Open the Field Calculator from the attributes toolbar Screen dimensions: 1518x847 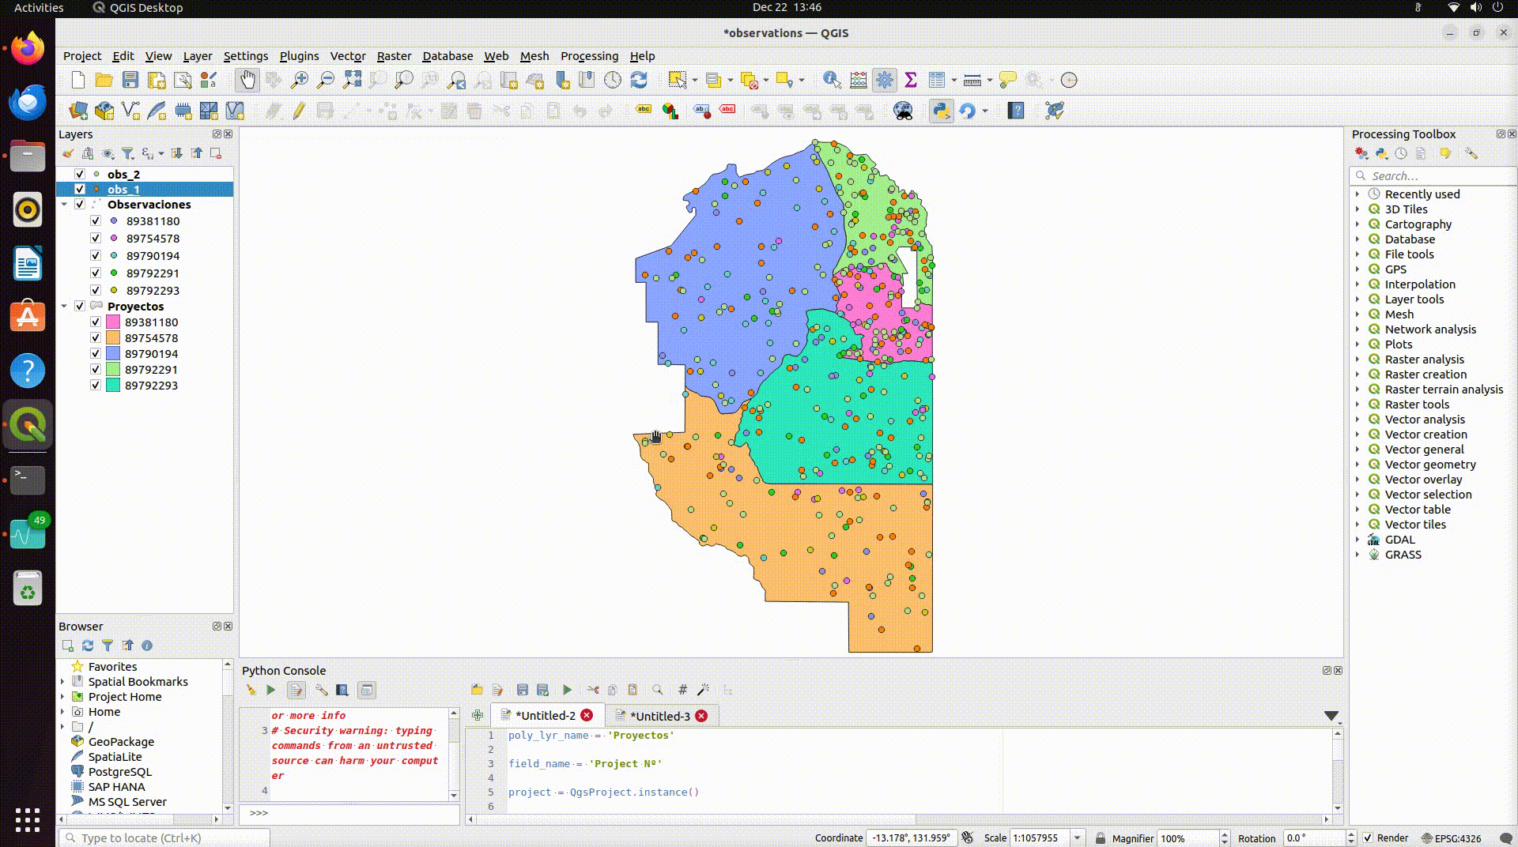858,79
